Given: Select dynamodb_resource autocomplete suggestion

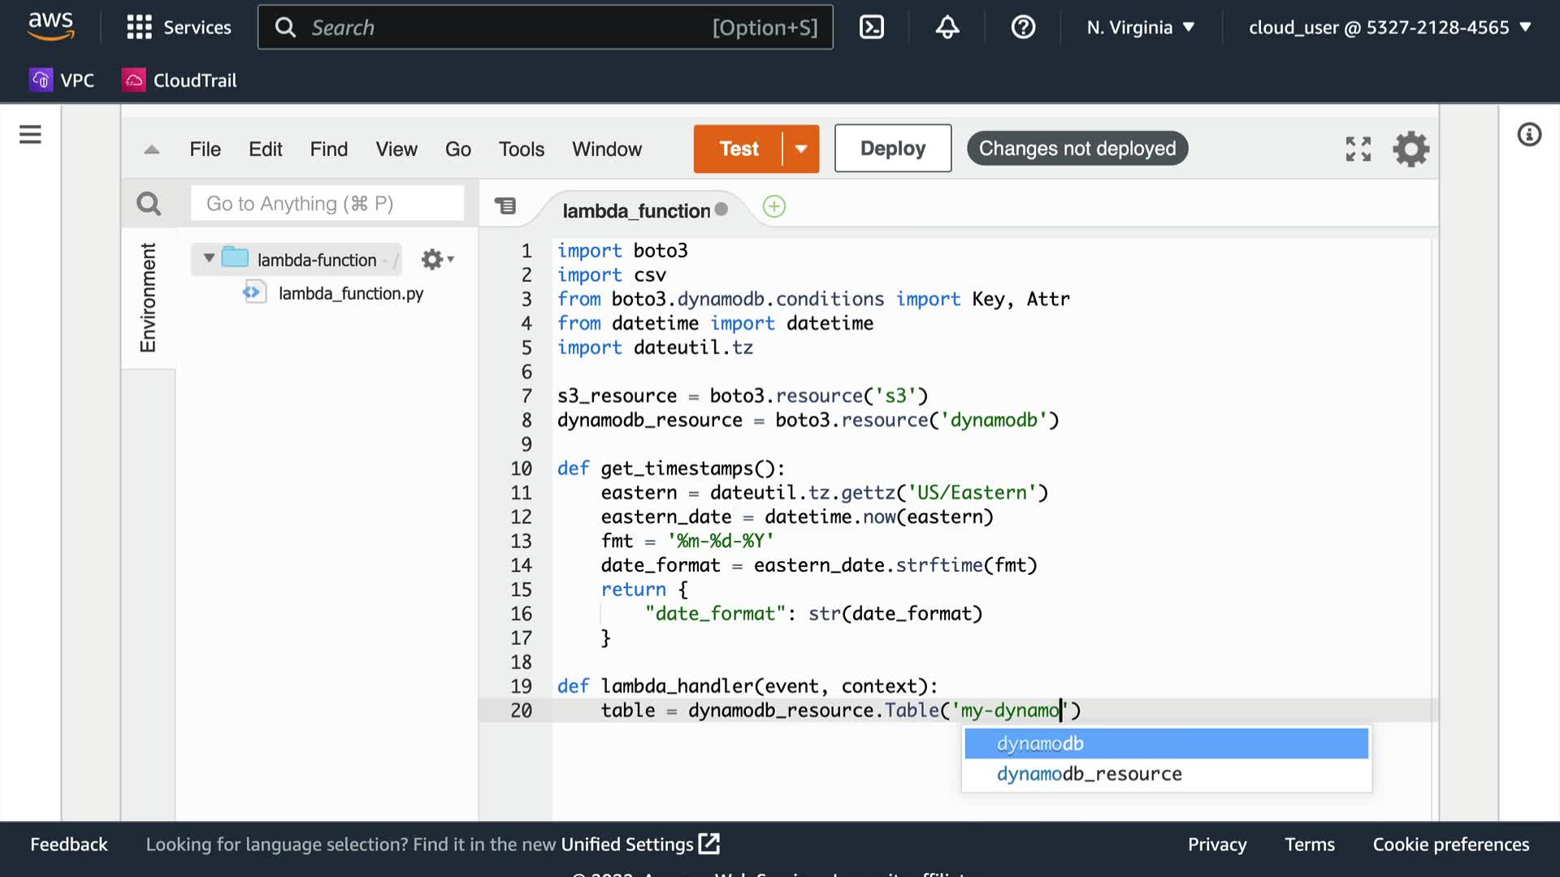Looking at the screenshot, I should pyautogui.click(x=1089, y=774).
